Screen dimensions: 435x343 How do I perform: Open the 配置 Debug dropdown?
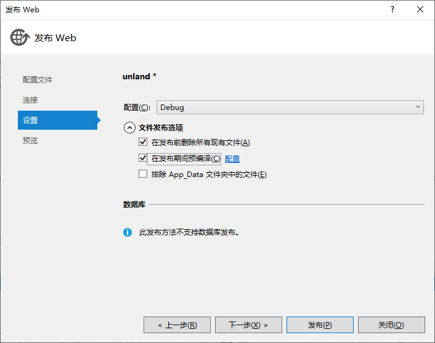pos(290,108)
